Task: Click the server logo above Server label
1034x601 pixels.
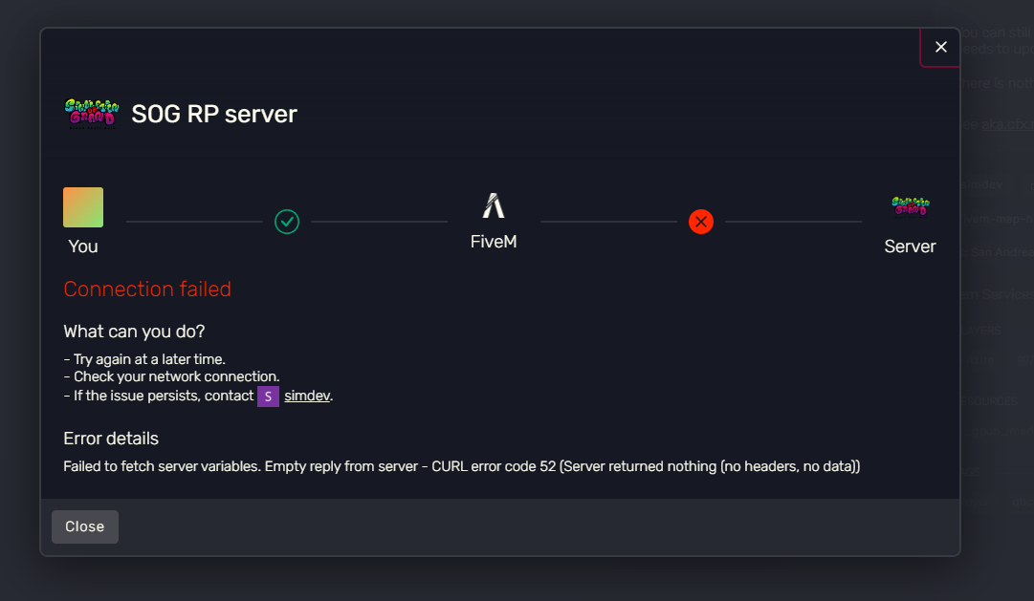Action: [x=910, y=207]
